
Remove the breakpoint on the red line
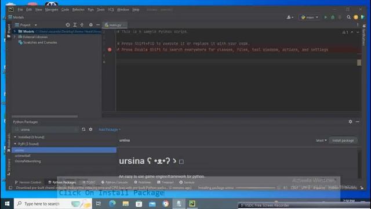pos(110,49)
